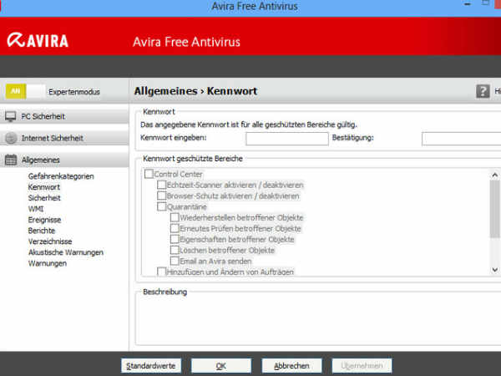Open Sicherheit settings page
The image size is (501, 376).
click(x=44, y=198)
